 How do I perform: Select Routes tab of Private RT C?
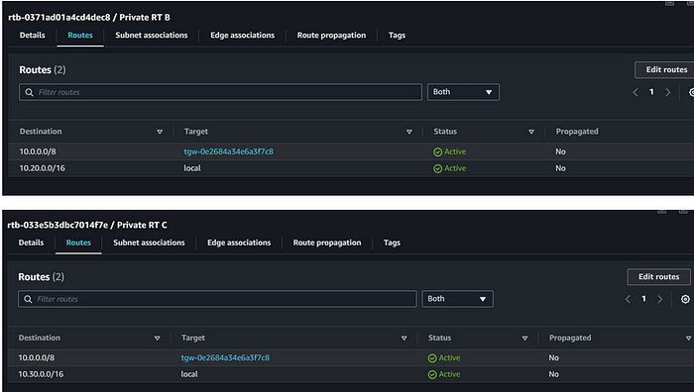pyautogui.click(x=78, y=243)
